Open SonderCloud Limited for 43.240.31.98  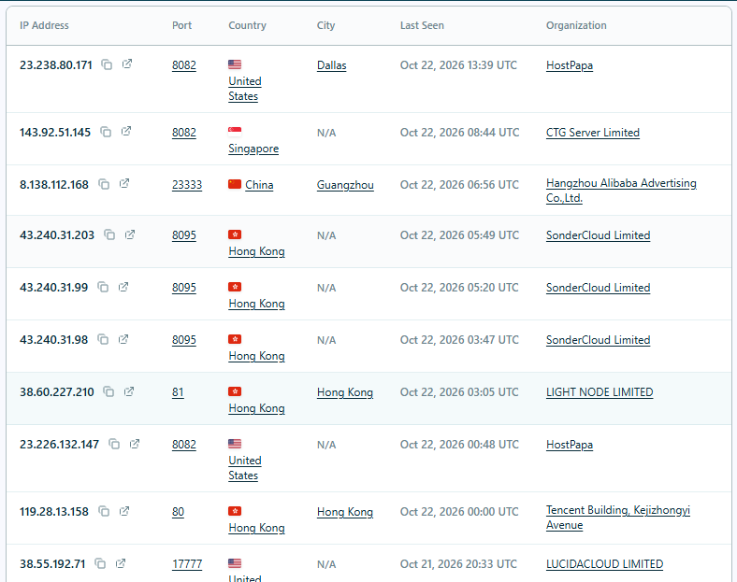point(598,340)
